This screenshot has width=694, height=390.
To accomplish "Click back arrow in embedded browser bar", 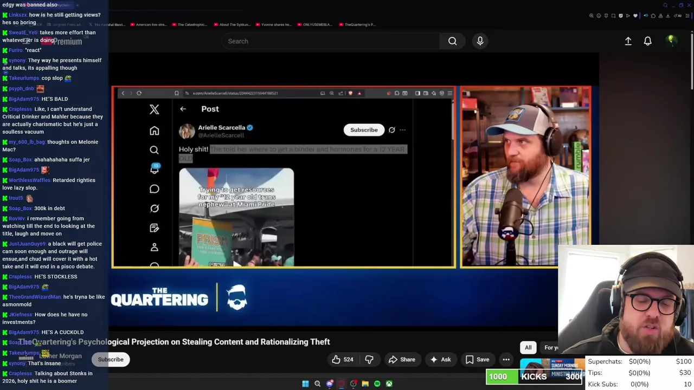I will point(123,93).
